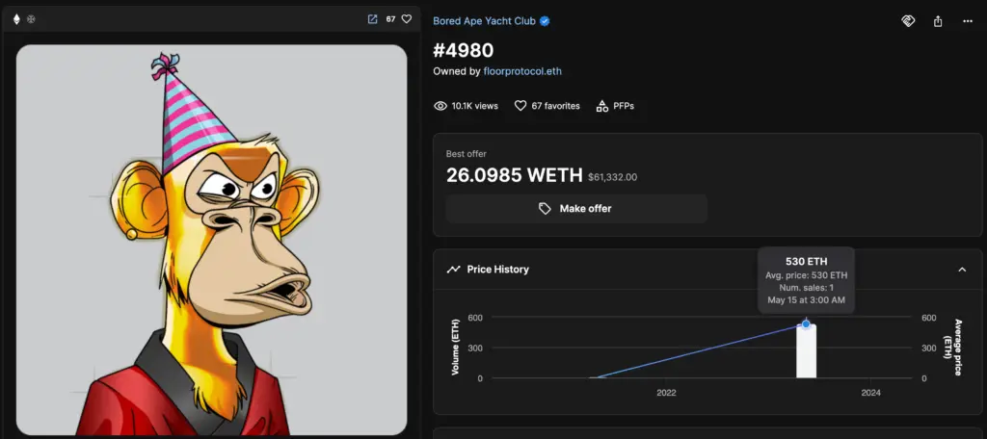Click the blue verified badge
This screenshot has width=987, height=439.
pyautogui.click(x=545, y=21)
